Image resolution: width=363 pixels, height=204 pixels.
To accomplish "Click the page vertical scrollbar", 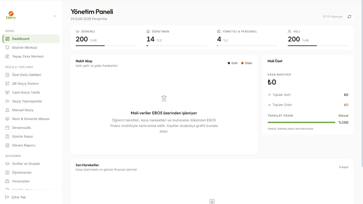I will 362,83.
